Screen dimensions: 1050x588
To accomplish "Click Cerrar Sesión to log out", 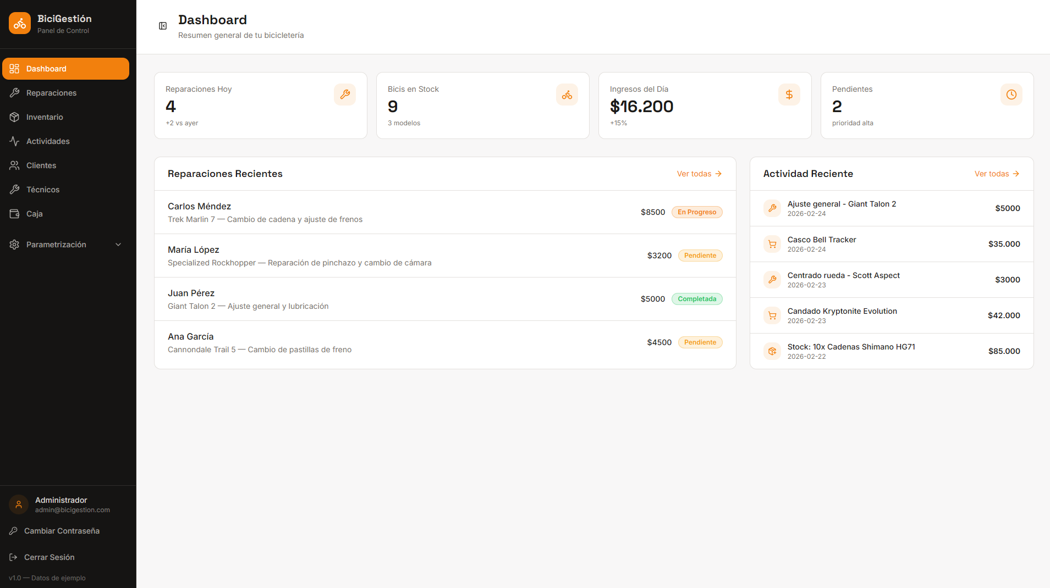I will point(49,557).
